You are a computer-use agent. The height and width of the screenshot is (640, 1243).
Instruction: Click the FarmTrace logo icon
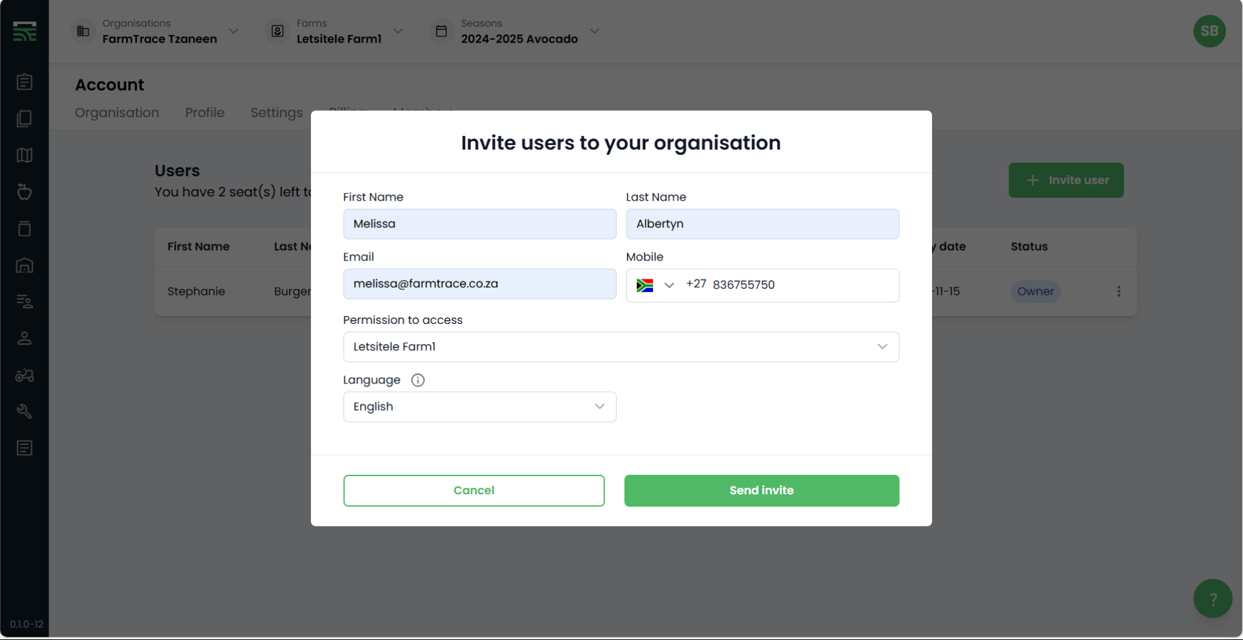(x=25, y=31)
